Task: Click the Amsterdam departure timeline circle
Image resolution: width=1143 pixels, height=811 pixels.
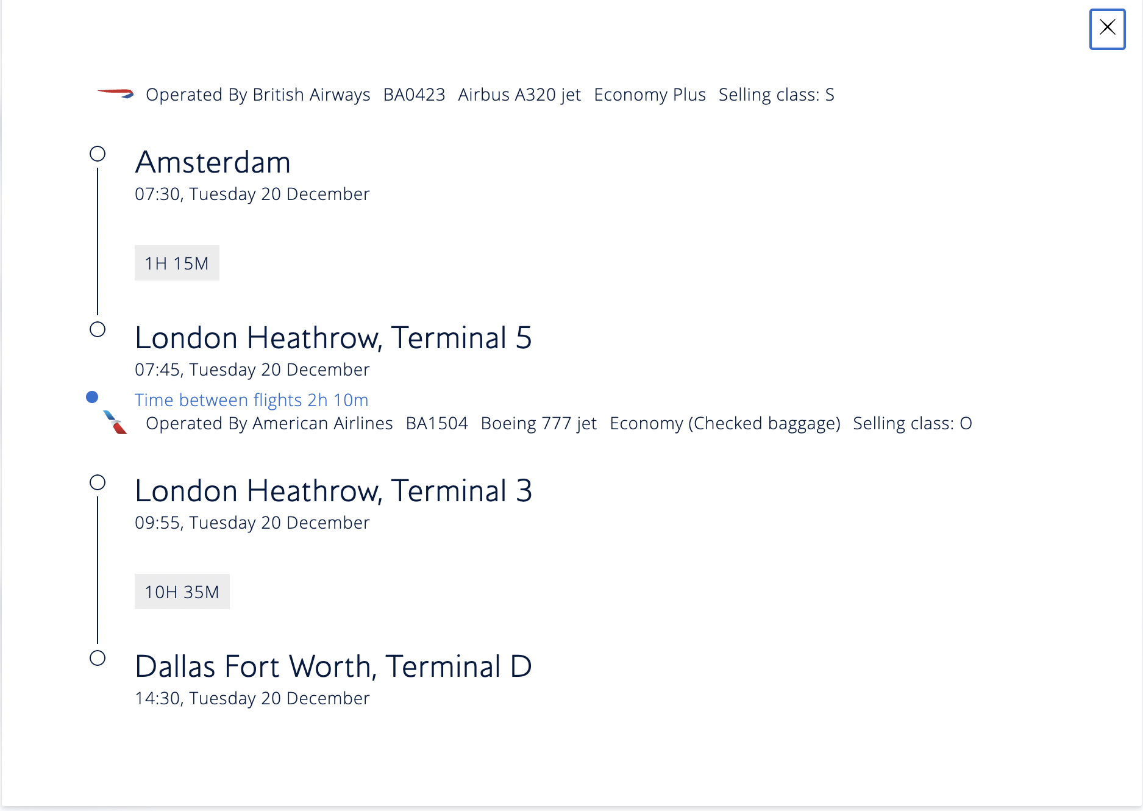Action: pos(98,154)
